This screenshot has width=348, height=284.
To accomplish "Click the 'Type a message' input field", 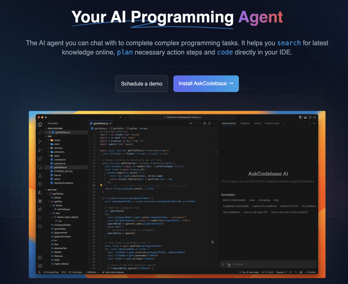I will point(268,264).
